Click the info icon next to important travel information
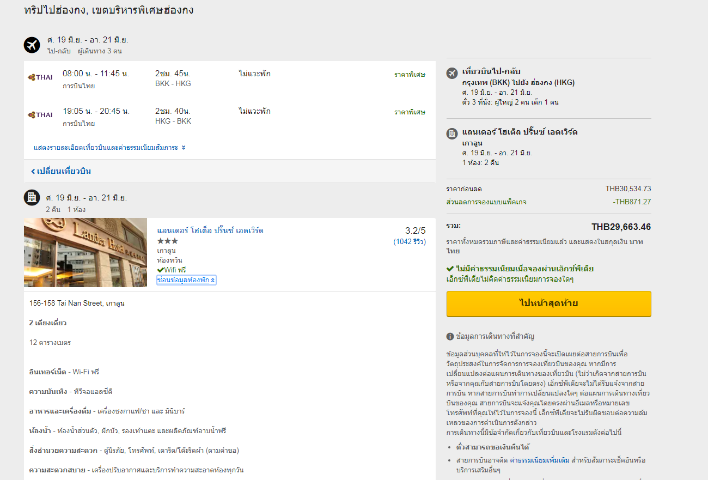This screenshot has width=708, height=480. pyautogui.click(x=450, y=337)
